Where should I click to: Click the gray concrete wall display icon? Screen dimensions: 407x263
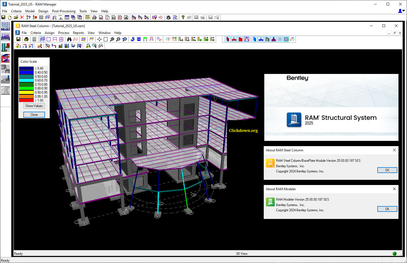[268, 39]
